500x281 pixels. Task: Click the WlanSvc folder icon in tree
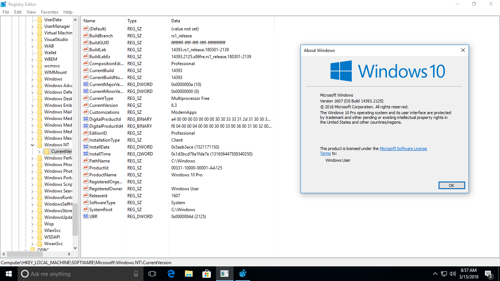tap(40, 231)
